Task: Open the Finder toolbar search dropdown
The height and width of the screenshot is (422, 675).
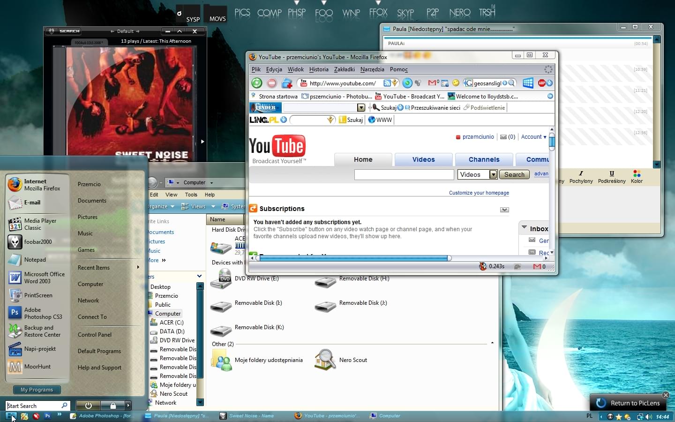Action: [361, 107]
